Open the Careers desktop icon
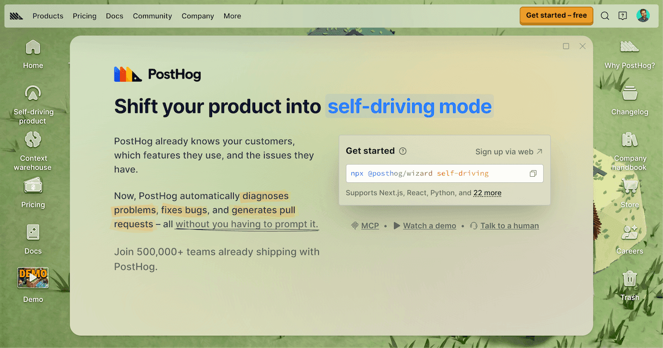 click(x=629, y=240)
